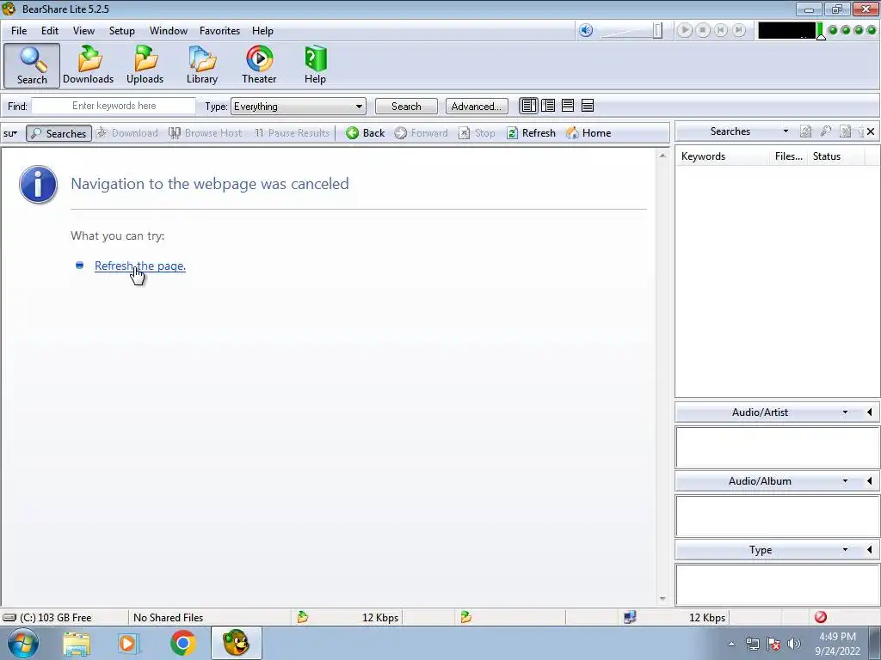Select the third pane layout icon
Image resolution: width=881 pixels, height=660 pixels.
568,106
